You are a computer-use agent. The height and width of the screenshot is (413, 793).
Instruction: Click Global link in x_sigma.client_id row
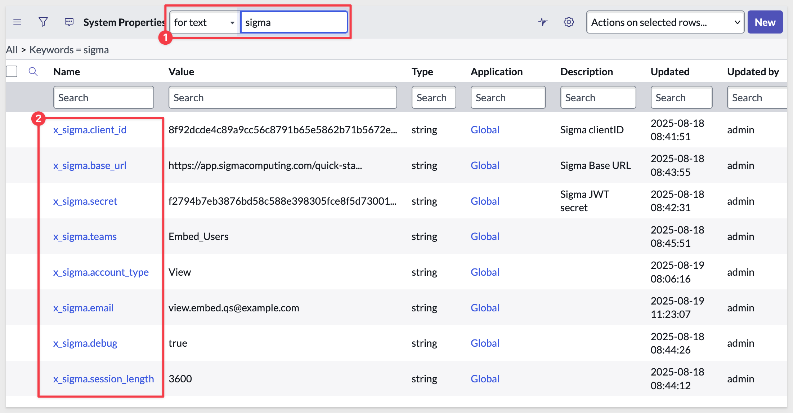485,130
